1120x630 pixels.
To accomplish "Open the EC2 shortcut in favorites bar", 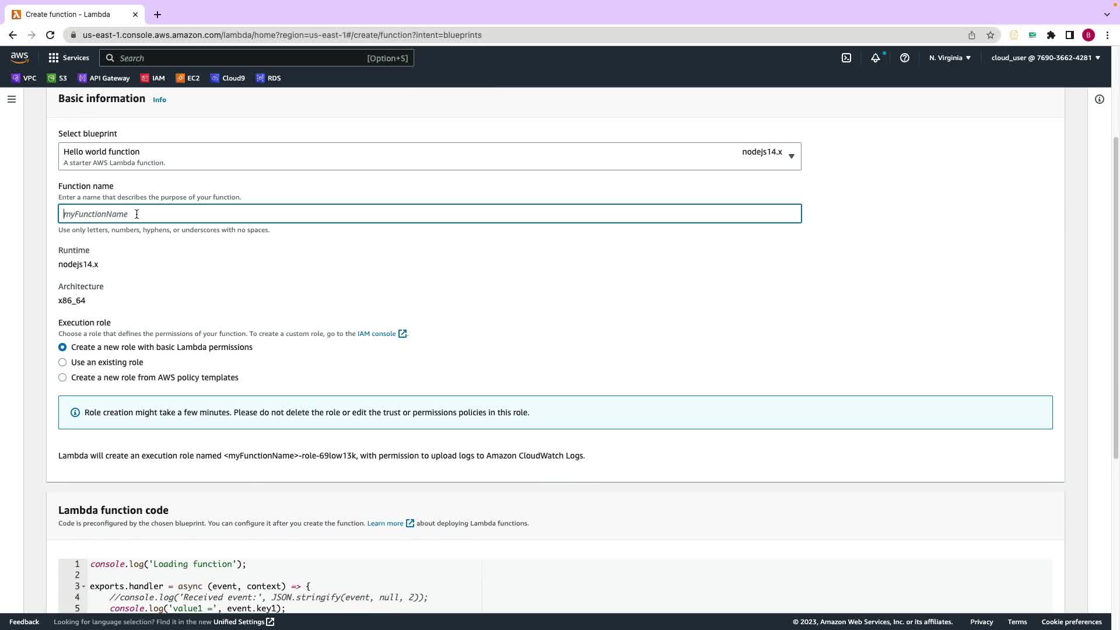I will [x=188, y=78].
